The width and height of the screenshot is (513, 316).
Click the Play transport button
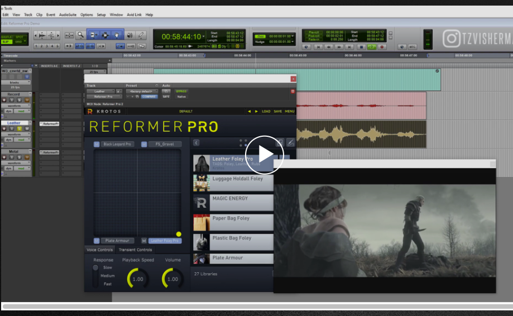pyautogui.click(x=372, y=47)
